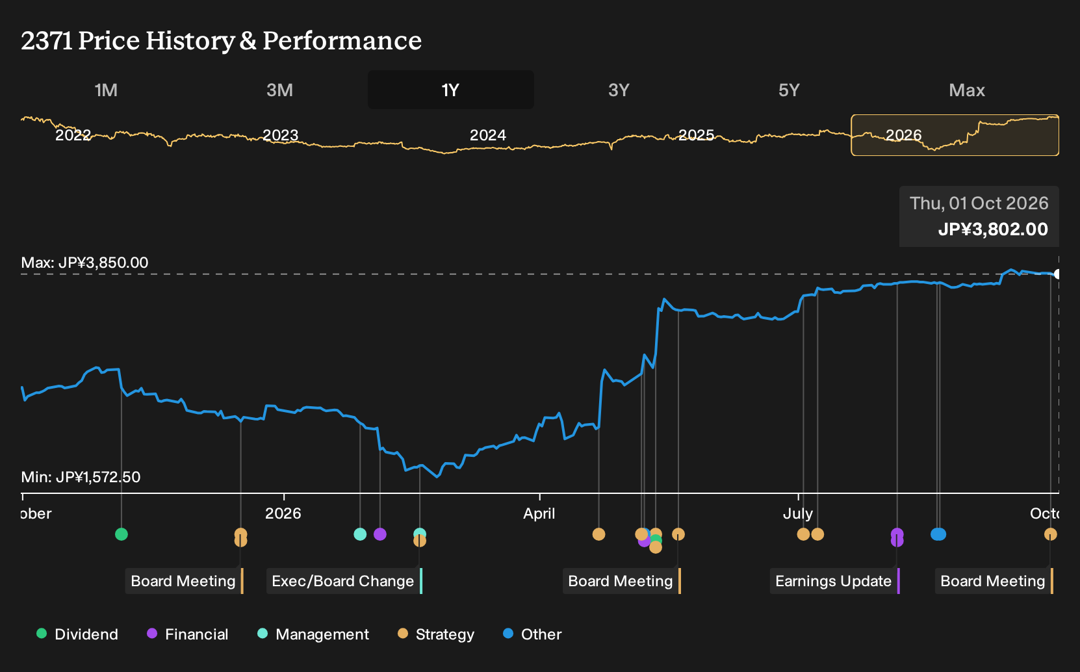
Task: Switch to the 5Y range tab
Action: pos(789,90)
